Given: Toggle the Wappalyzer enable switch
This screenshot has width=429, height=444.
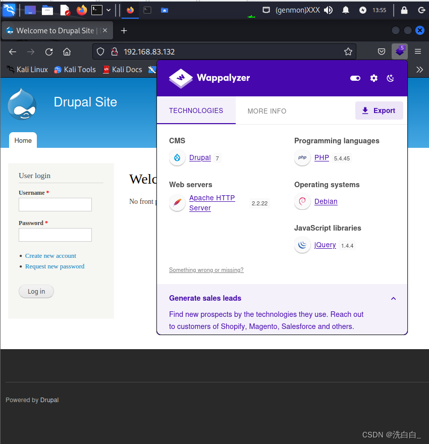Looking at the screenshot, I should point(355,78).
